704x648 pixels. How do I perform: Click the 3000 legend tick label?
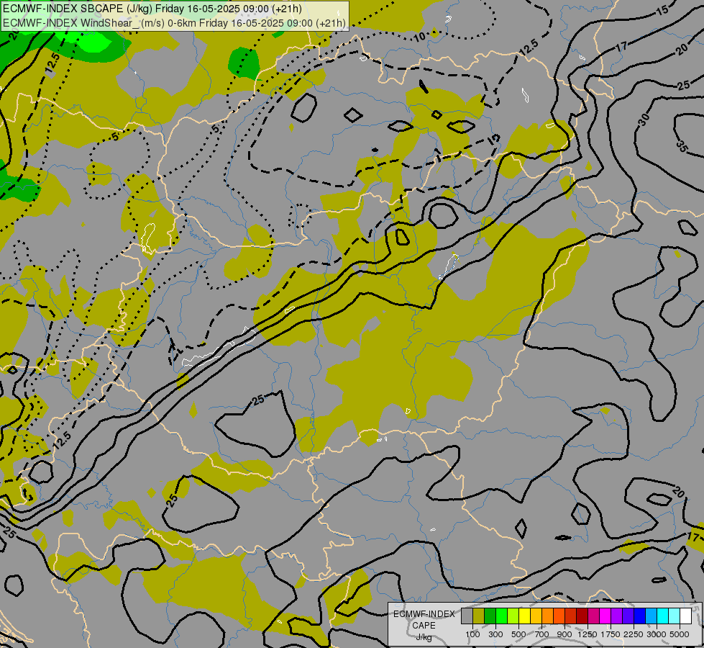(657, 634)
